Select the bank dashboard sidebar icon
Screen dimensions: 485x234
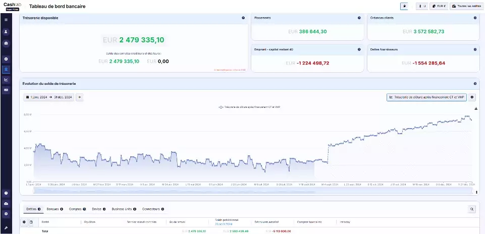(6, 70)
